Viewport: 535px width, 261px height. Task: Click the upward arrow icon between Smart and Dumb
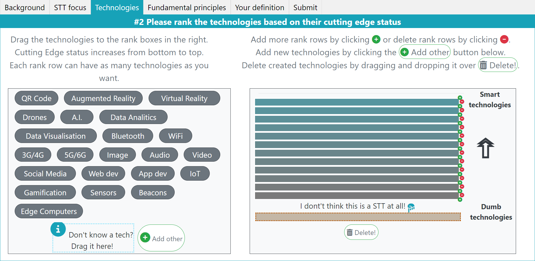pos(485,148)
